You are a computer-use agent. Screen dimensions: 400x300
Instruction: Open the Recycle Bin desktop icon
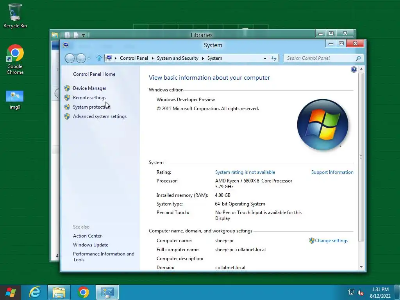15,16
